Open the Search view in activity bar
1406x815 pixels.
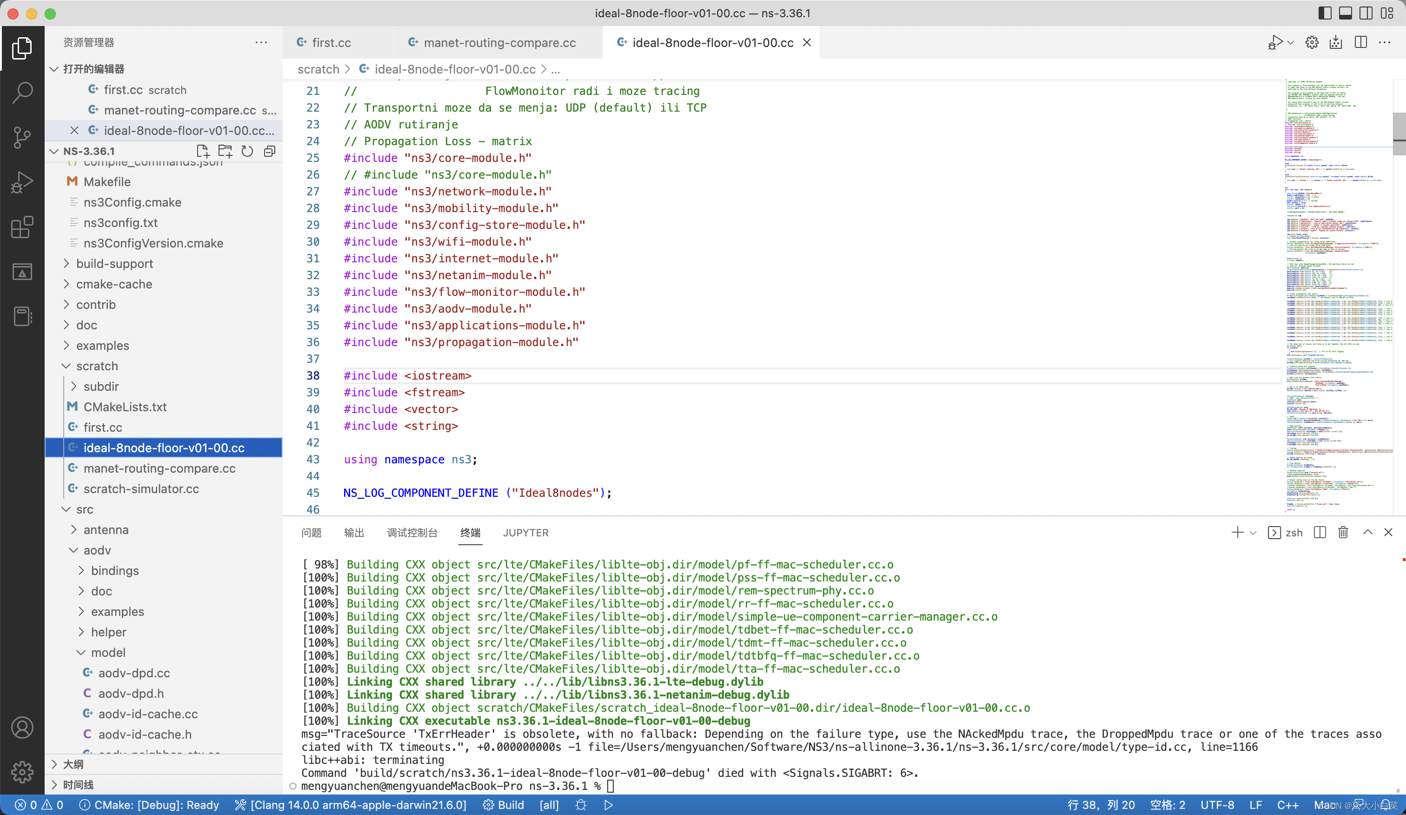22,93
